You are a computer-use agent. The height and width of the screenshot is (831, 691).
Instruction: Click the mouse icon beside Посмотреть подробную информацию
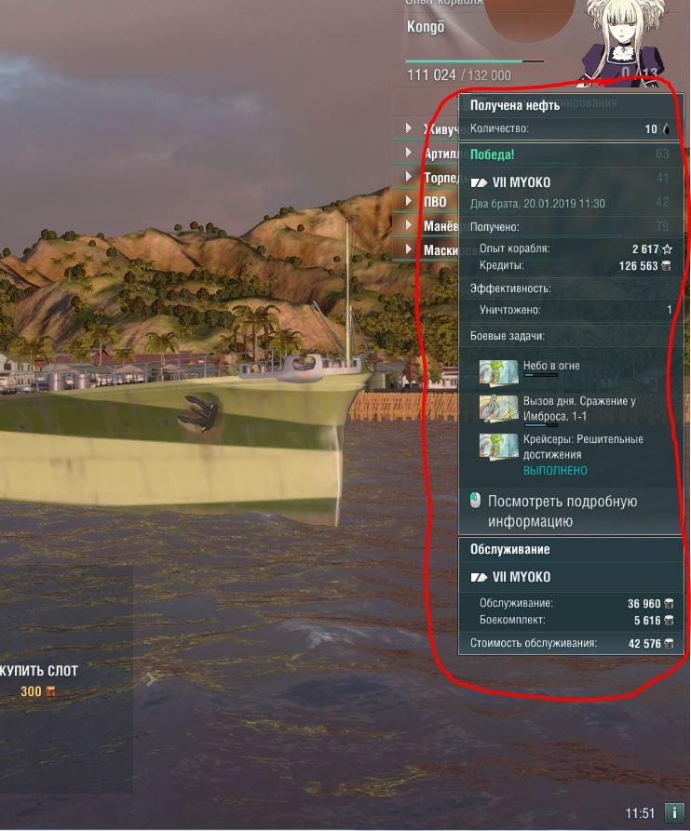475,501
